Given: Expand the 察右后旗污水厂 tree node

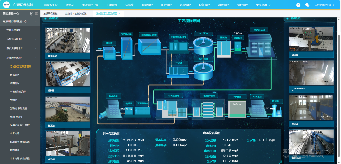Looking at the screenshot, I should [x=36, y=48].
